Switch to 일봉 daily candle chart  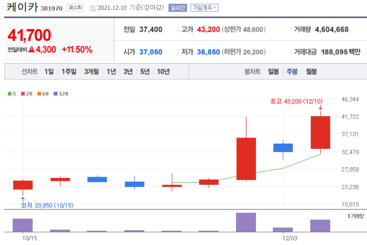tap(273, 71)
